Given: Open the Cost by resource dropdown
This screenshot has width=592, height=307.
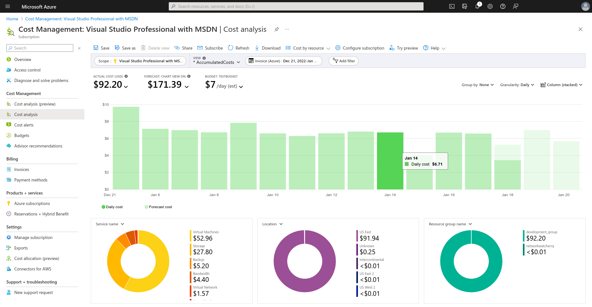Looking at the screenshot, I should 308,48.
